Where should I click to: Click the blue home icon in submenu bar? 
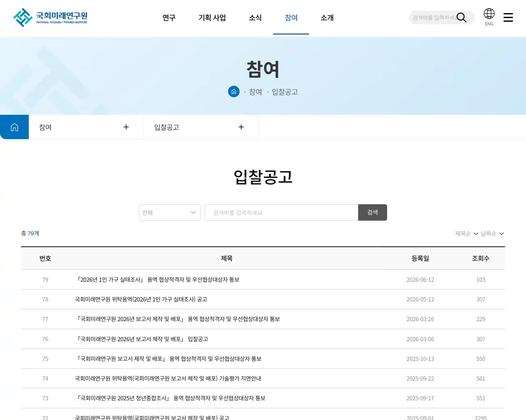click(14, 127)
